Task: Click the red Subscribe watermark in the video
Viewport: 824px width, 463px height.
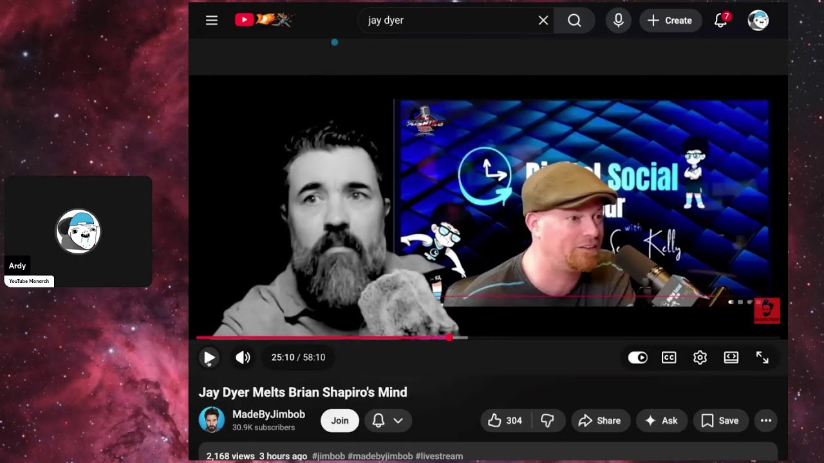Action: tap(767, 311)
